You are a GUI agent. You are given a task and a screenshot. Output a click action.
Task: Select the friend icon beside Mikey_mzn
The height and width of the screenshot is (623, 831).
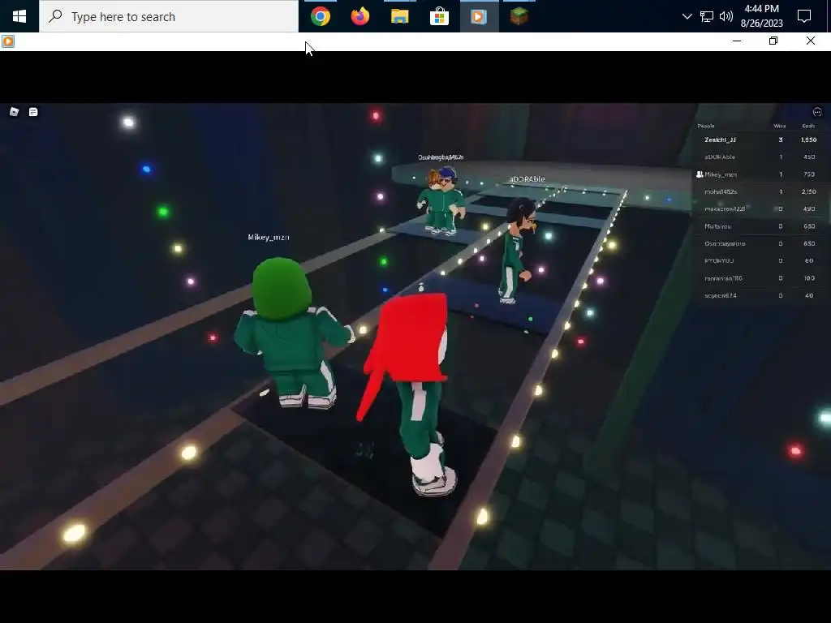click(700, 174)
